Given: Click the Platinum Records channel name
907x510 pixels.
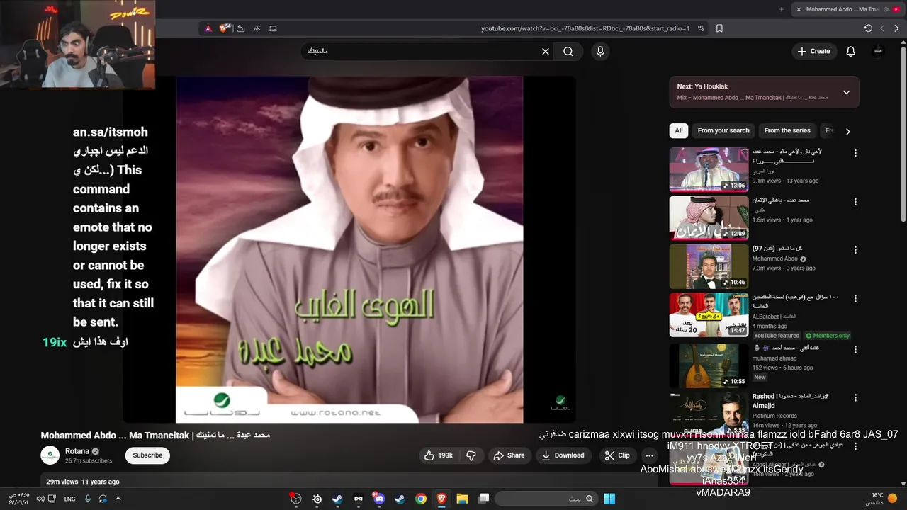Looking at the screenshot, I should (x=774, y=416).
